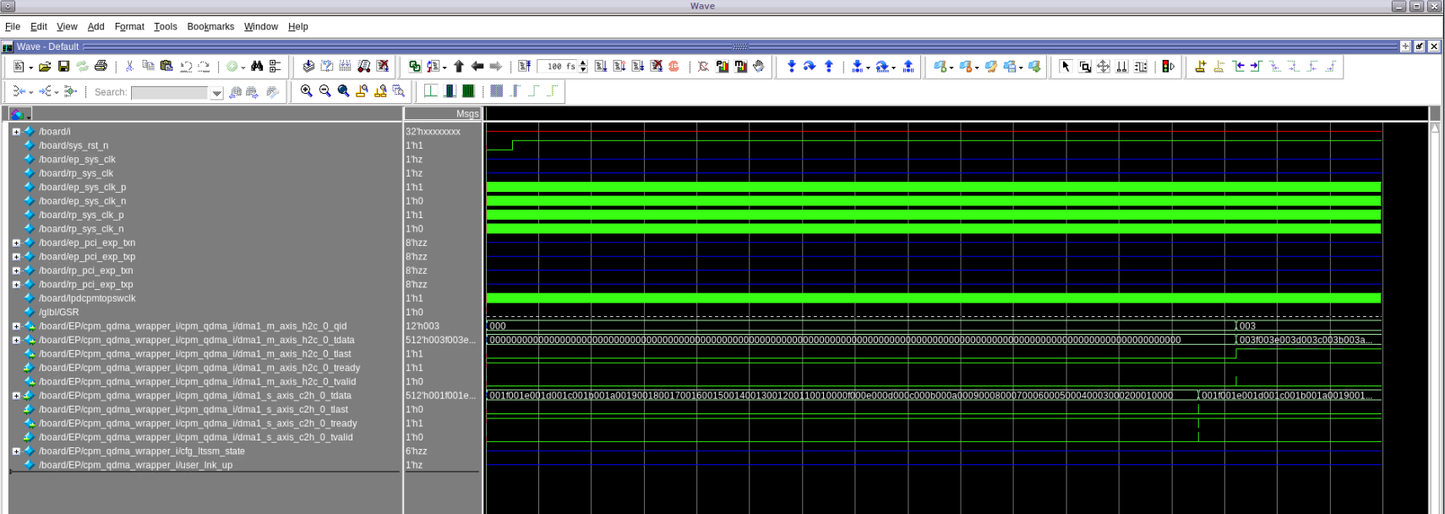1445x514 pixels.
Task: Click the Zoom Out magnifier icon
Action: [x=324, y=91]
